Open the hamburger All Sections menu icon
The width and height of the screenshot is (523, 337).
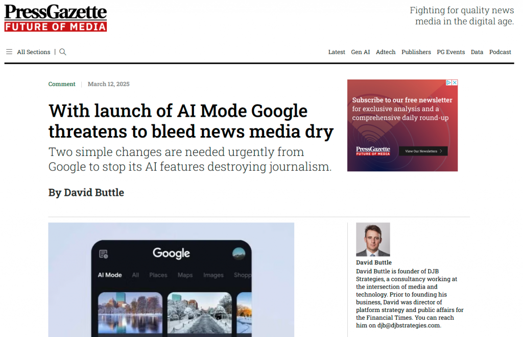9,52
